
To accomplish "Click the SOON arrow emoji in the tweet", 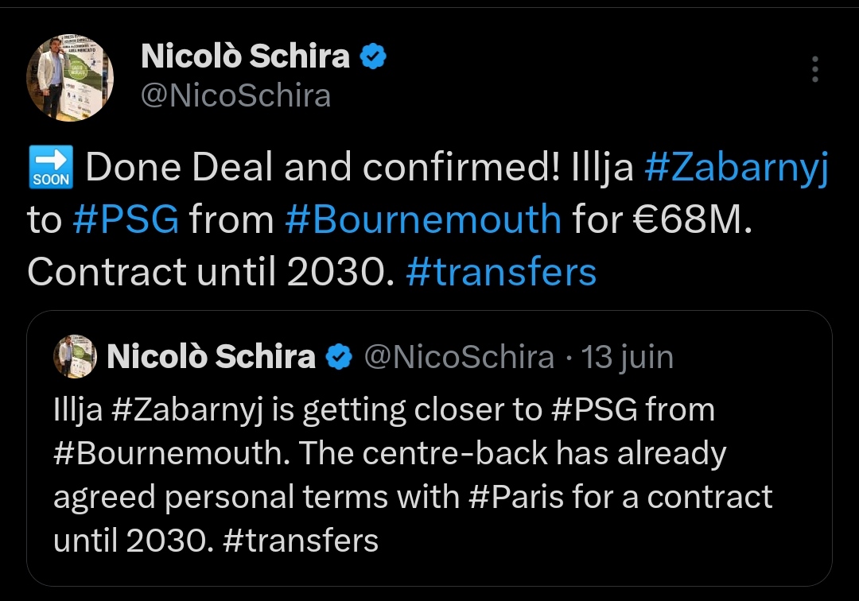I will (51, 167).
